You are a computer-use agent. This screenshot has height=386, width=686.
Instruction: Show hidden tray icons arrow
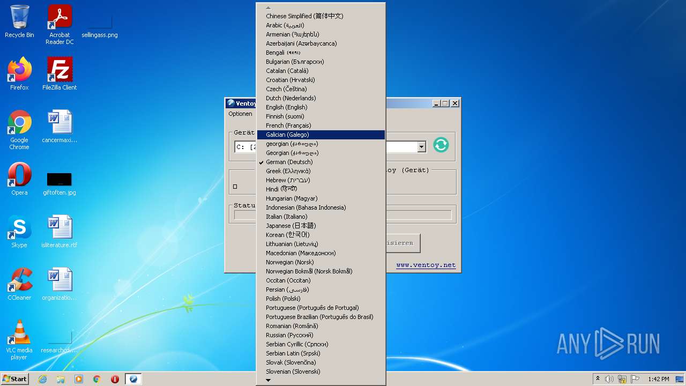click(x=598, y=379)
